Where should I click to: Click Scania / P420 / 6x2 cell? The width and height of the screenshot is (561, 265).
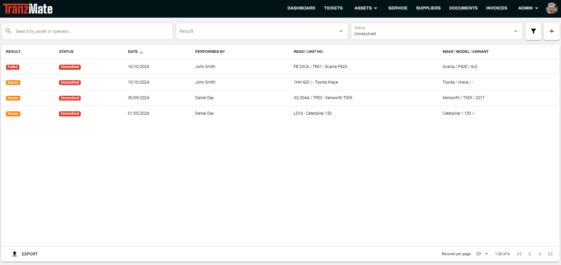[x=460, y=67]
